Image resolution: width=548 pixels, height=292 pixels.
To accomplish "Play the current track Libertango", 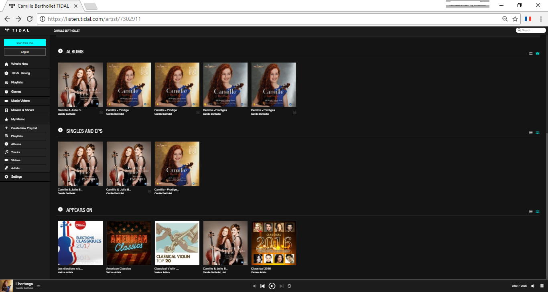I will pos(272,286).
